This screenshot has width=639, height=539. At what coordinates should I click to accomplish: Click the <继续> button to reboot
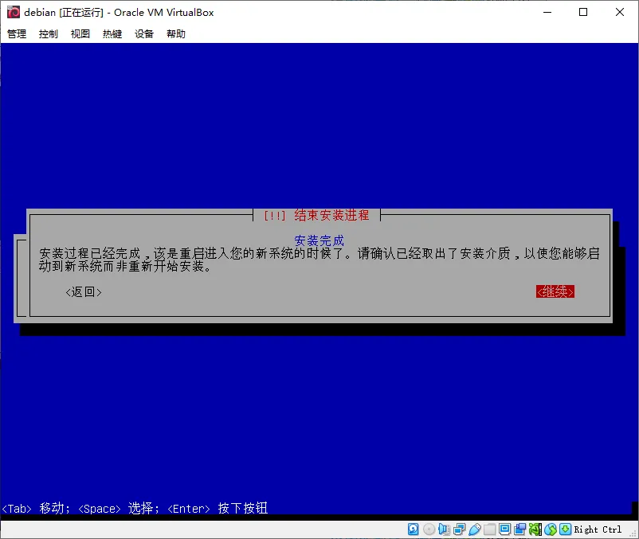tap(555, 291)
